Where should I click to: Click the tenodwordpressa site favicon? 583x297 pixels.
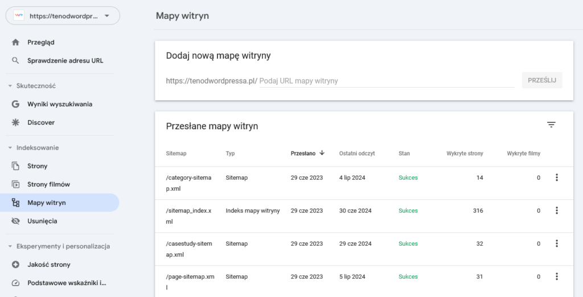click(x=19, y=15)
